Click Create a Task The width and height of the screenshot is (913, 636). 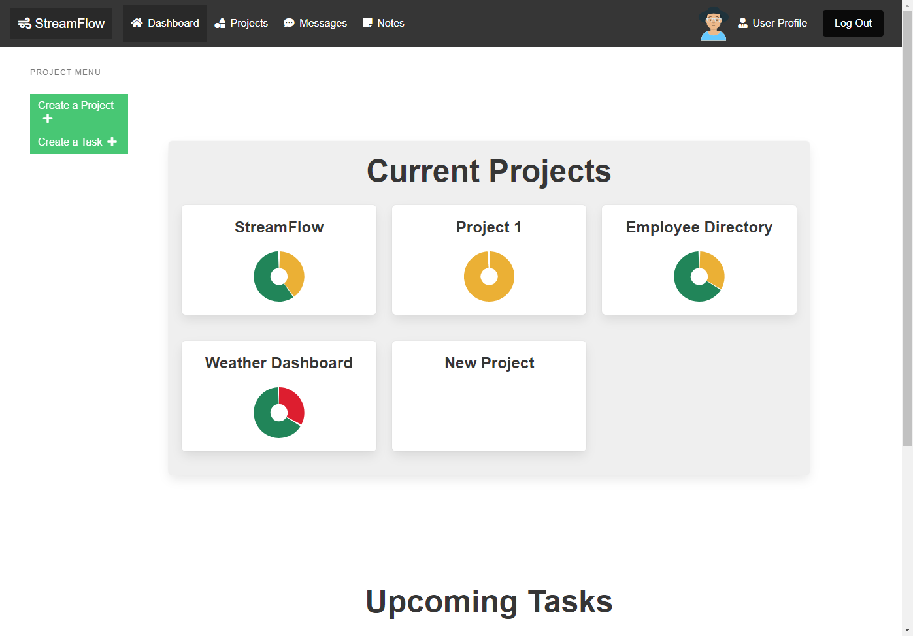tap(79, 142)
